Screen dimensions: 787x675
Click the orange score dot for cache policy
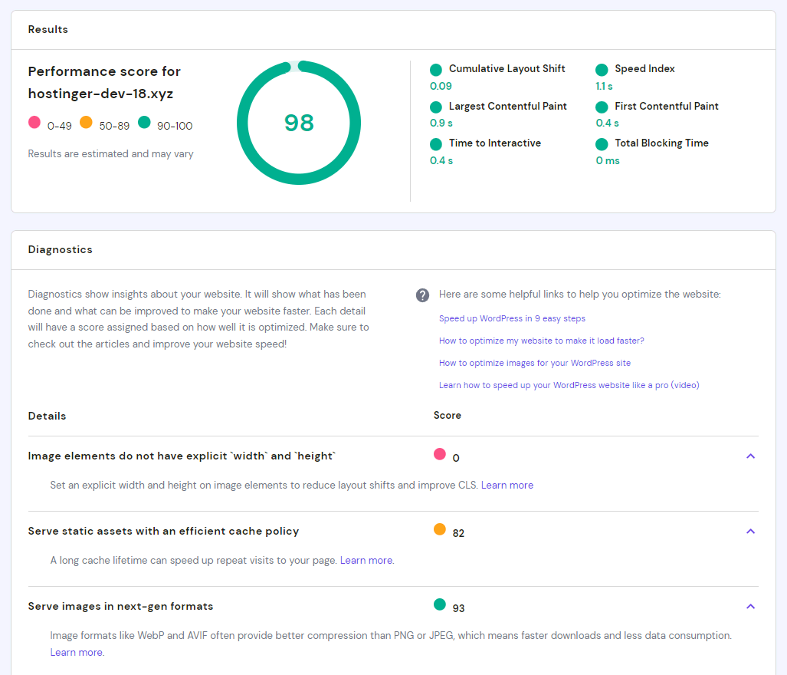440,529
